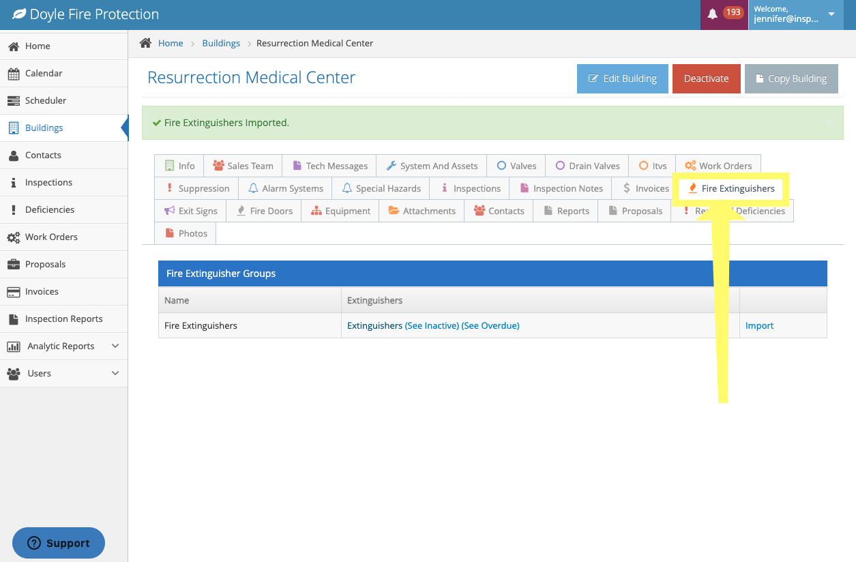This screenshot has width=856, height=562.
Task: Select the Reports tab
Action: [565, 211]
